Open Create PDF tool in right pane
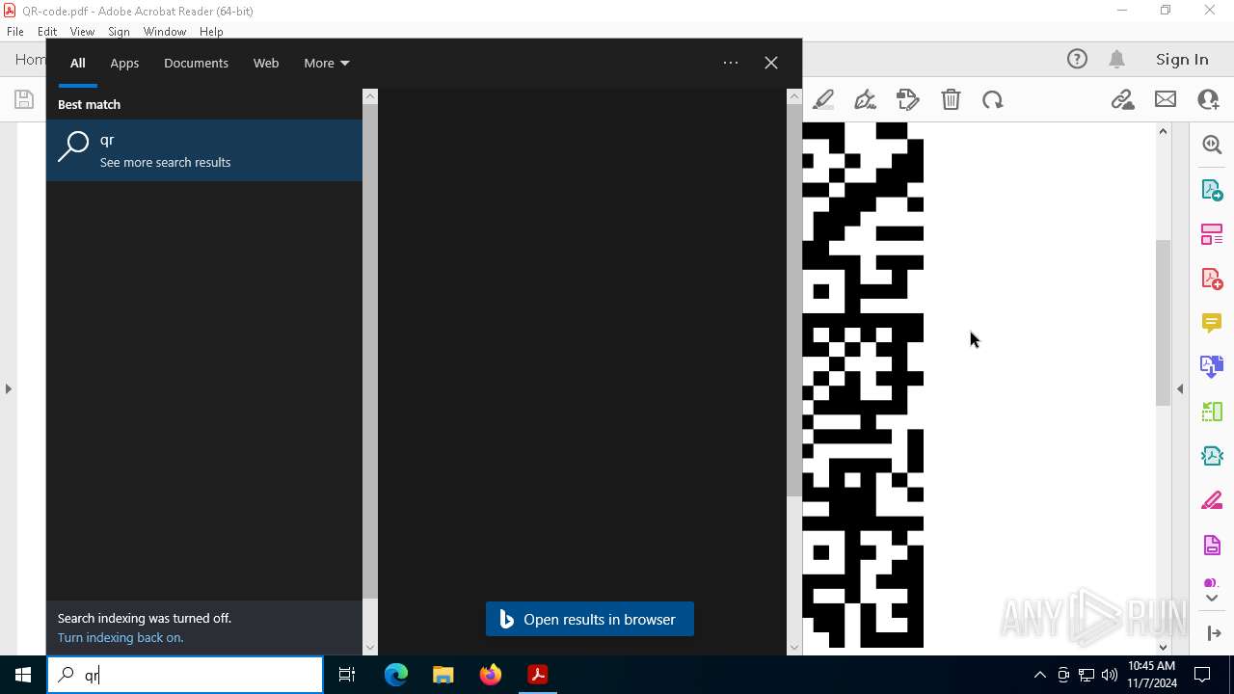 [1212, 278]
